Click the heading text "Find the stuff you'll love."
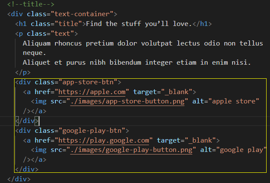270x183 pixels. coord(139,24)
